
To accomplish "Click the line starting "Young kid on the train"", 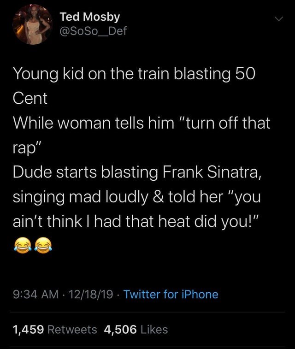I will tap(133, 73).
